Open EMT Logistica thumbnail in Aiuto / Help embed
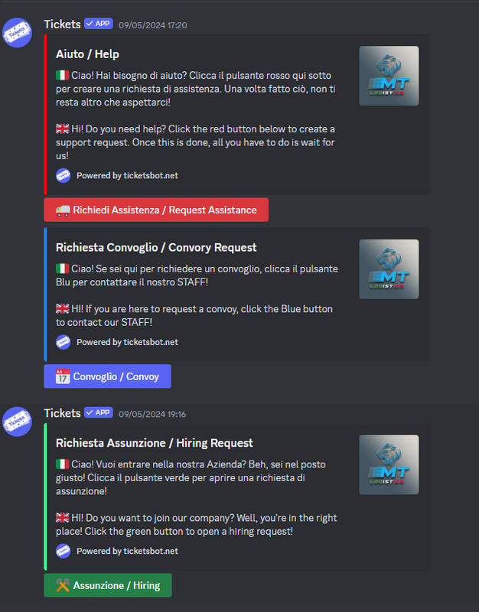The height and width of the screenshot is (612, 479). click(x=389, y=76)
